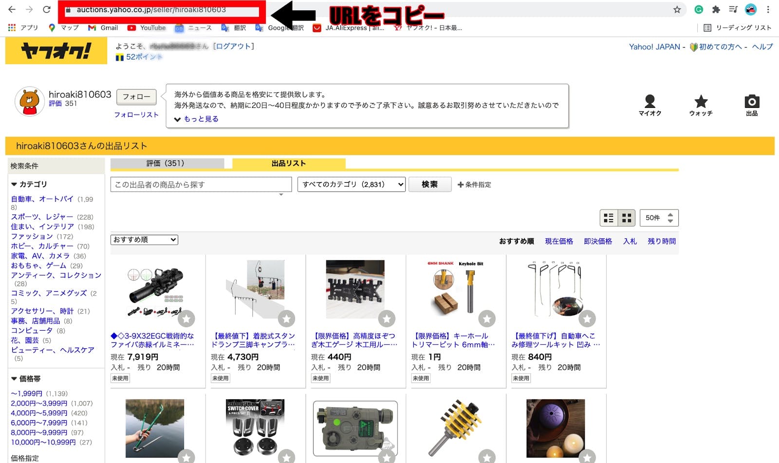Toggle watchlist star on wood gauge item
779x463 pixels.
387,319
